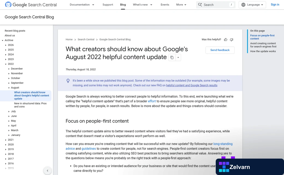Open the 'guidelines' link
Screen dimensions: 284x175
coord(88,148)
